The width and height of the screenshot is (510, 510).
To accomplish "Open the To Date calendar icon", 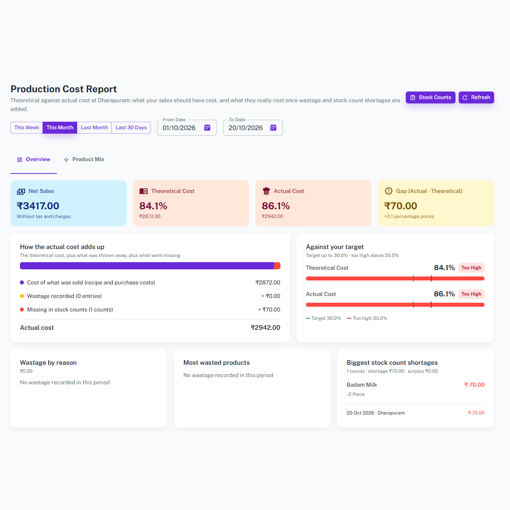I will (273, 128).
